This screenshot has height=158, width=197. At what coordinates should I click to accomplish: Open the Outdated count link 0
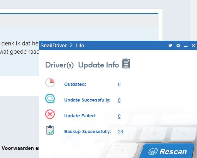point(119,85)
